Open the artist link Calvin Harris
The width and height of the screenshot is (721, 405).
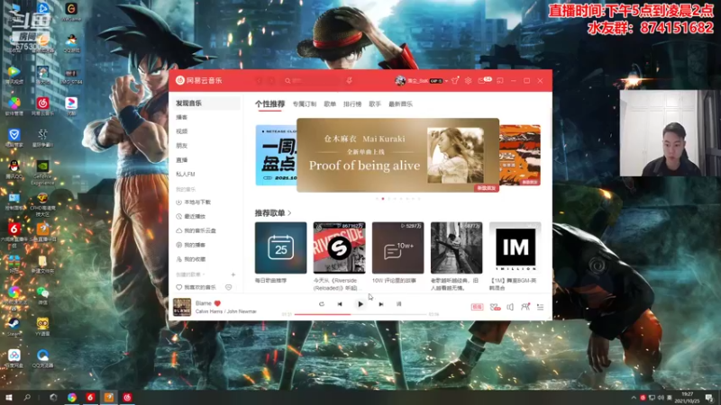coord(209,311)
